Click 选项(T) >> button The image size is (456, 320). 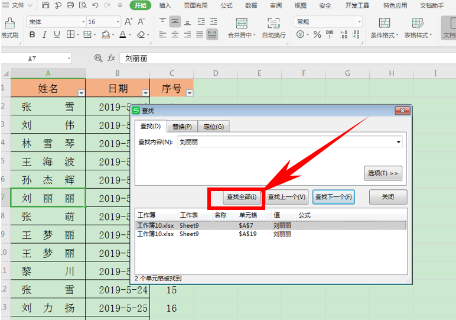click(x=383, y=173)
